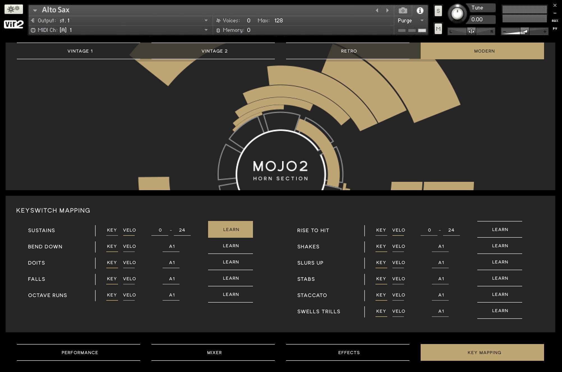The image size is (562, 372).
Task: Click LEARN for Falls
Action: [x=231, y=278]
